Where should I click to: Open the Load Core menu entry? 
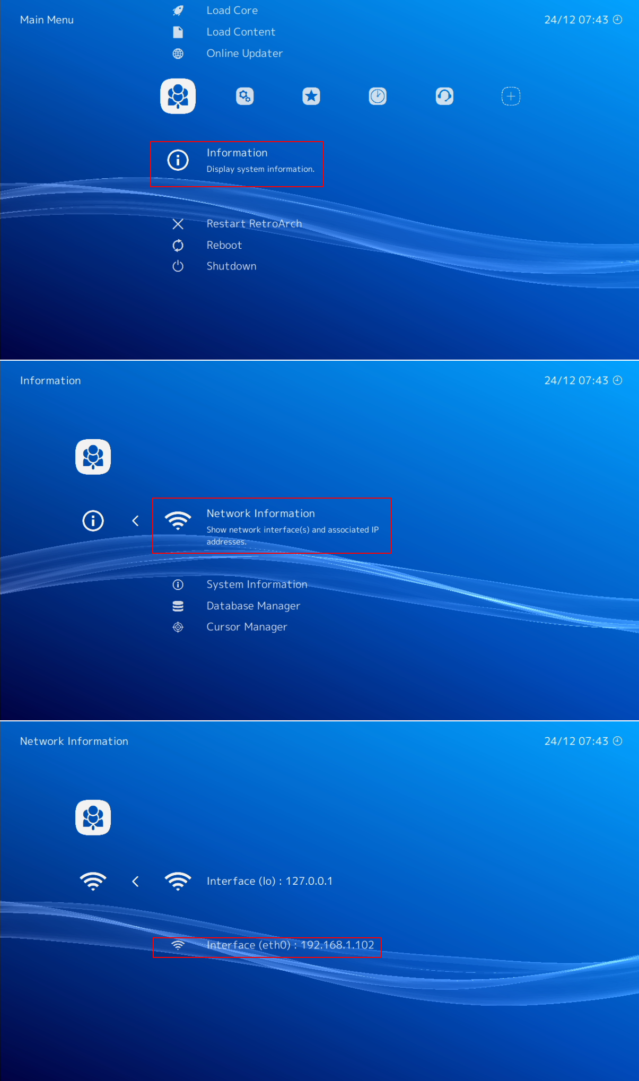click(232, 11)
